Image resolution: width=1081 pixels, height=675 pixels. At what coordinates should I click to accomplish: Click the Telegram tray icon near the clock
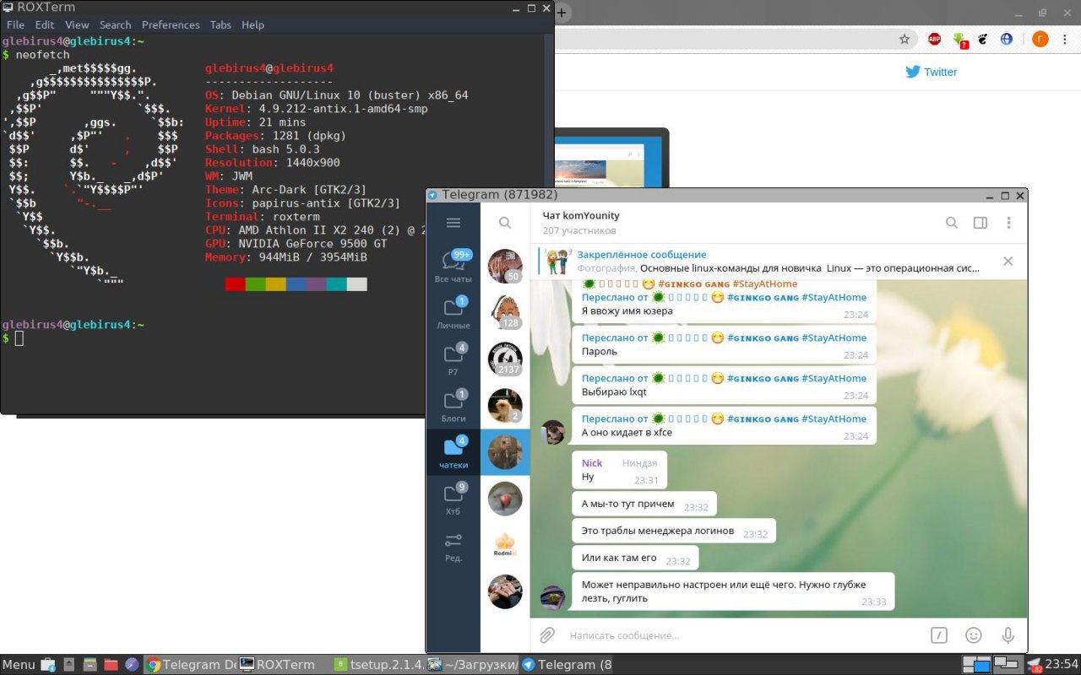[x=1035, y=666]
